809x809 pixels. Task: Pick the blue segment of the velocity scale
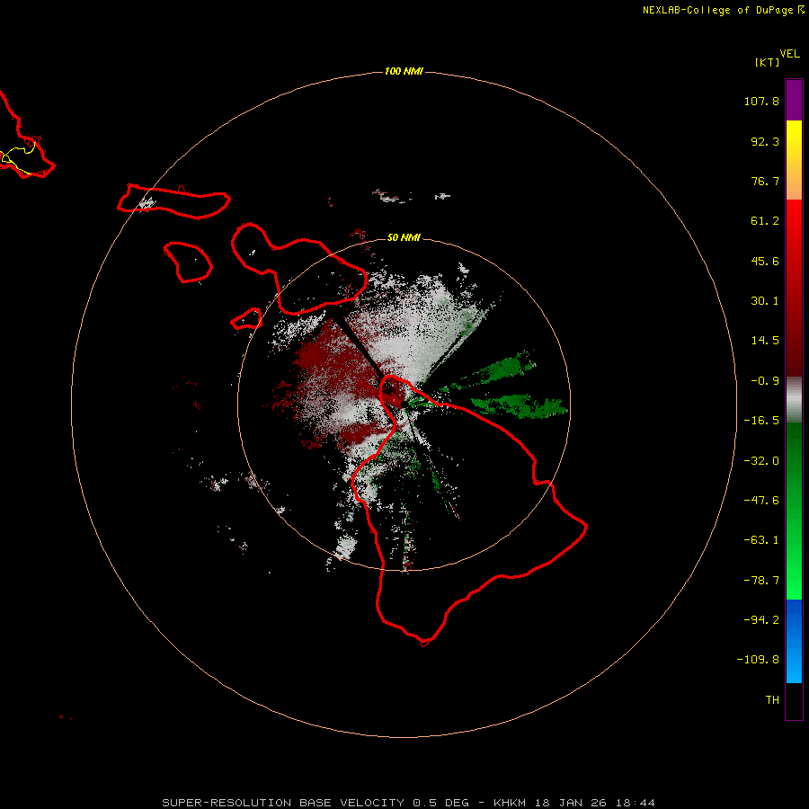coord(794,641)
